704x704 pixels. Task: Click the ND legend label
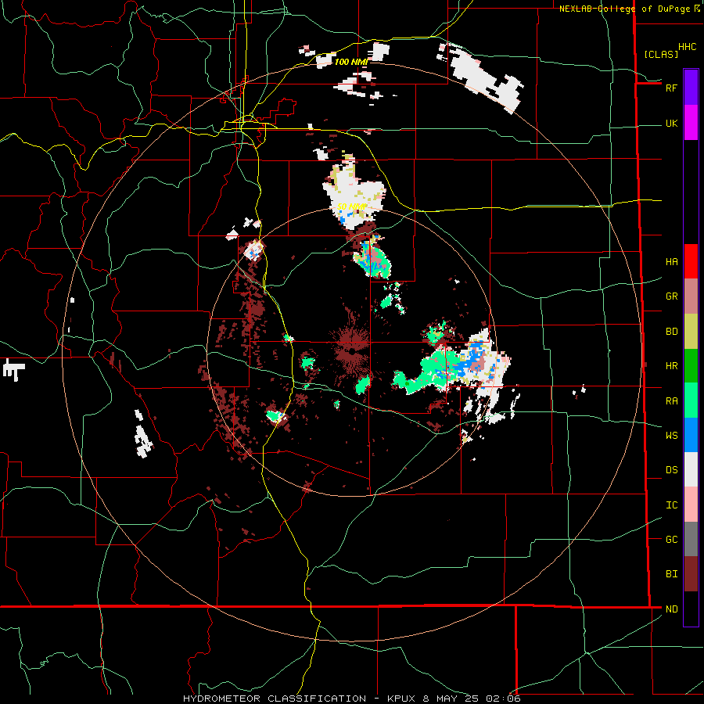671,609
